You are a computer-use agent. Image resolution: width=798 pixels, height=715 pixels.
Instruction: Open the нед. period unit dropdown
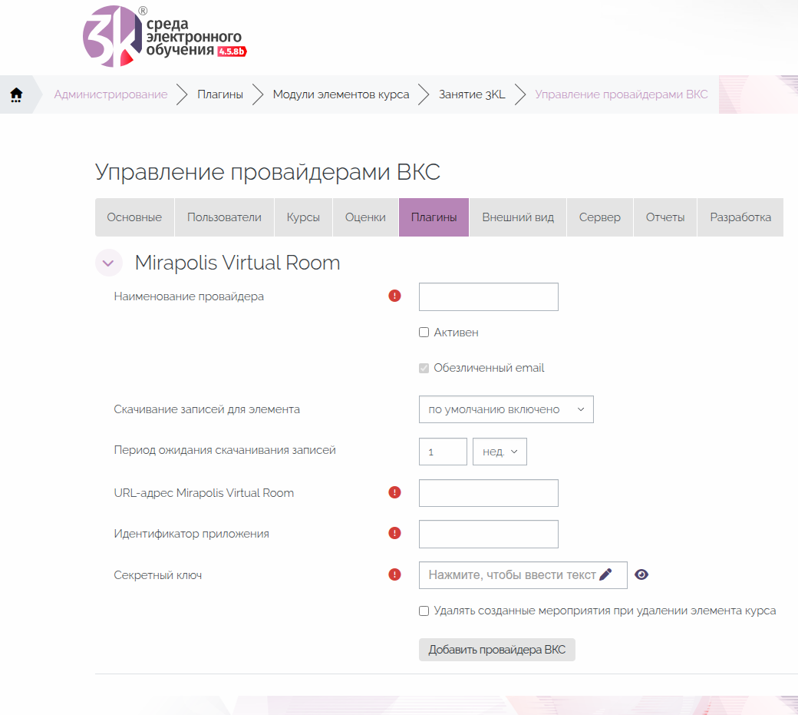tap(500, 452)
